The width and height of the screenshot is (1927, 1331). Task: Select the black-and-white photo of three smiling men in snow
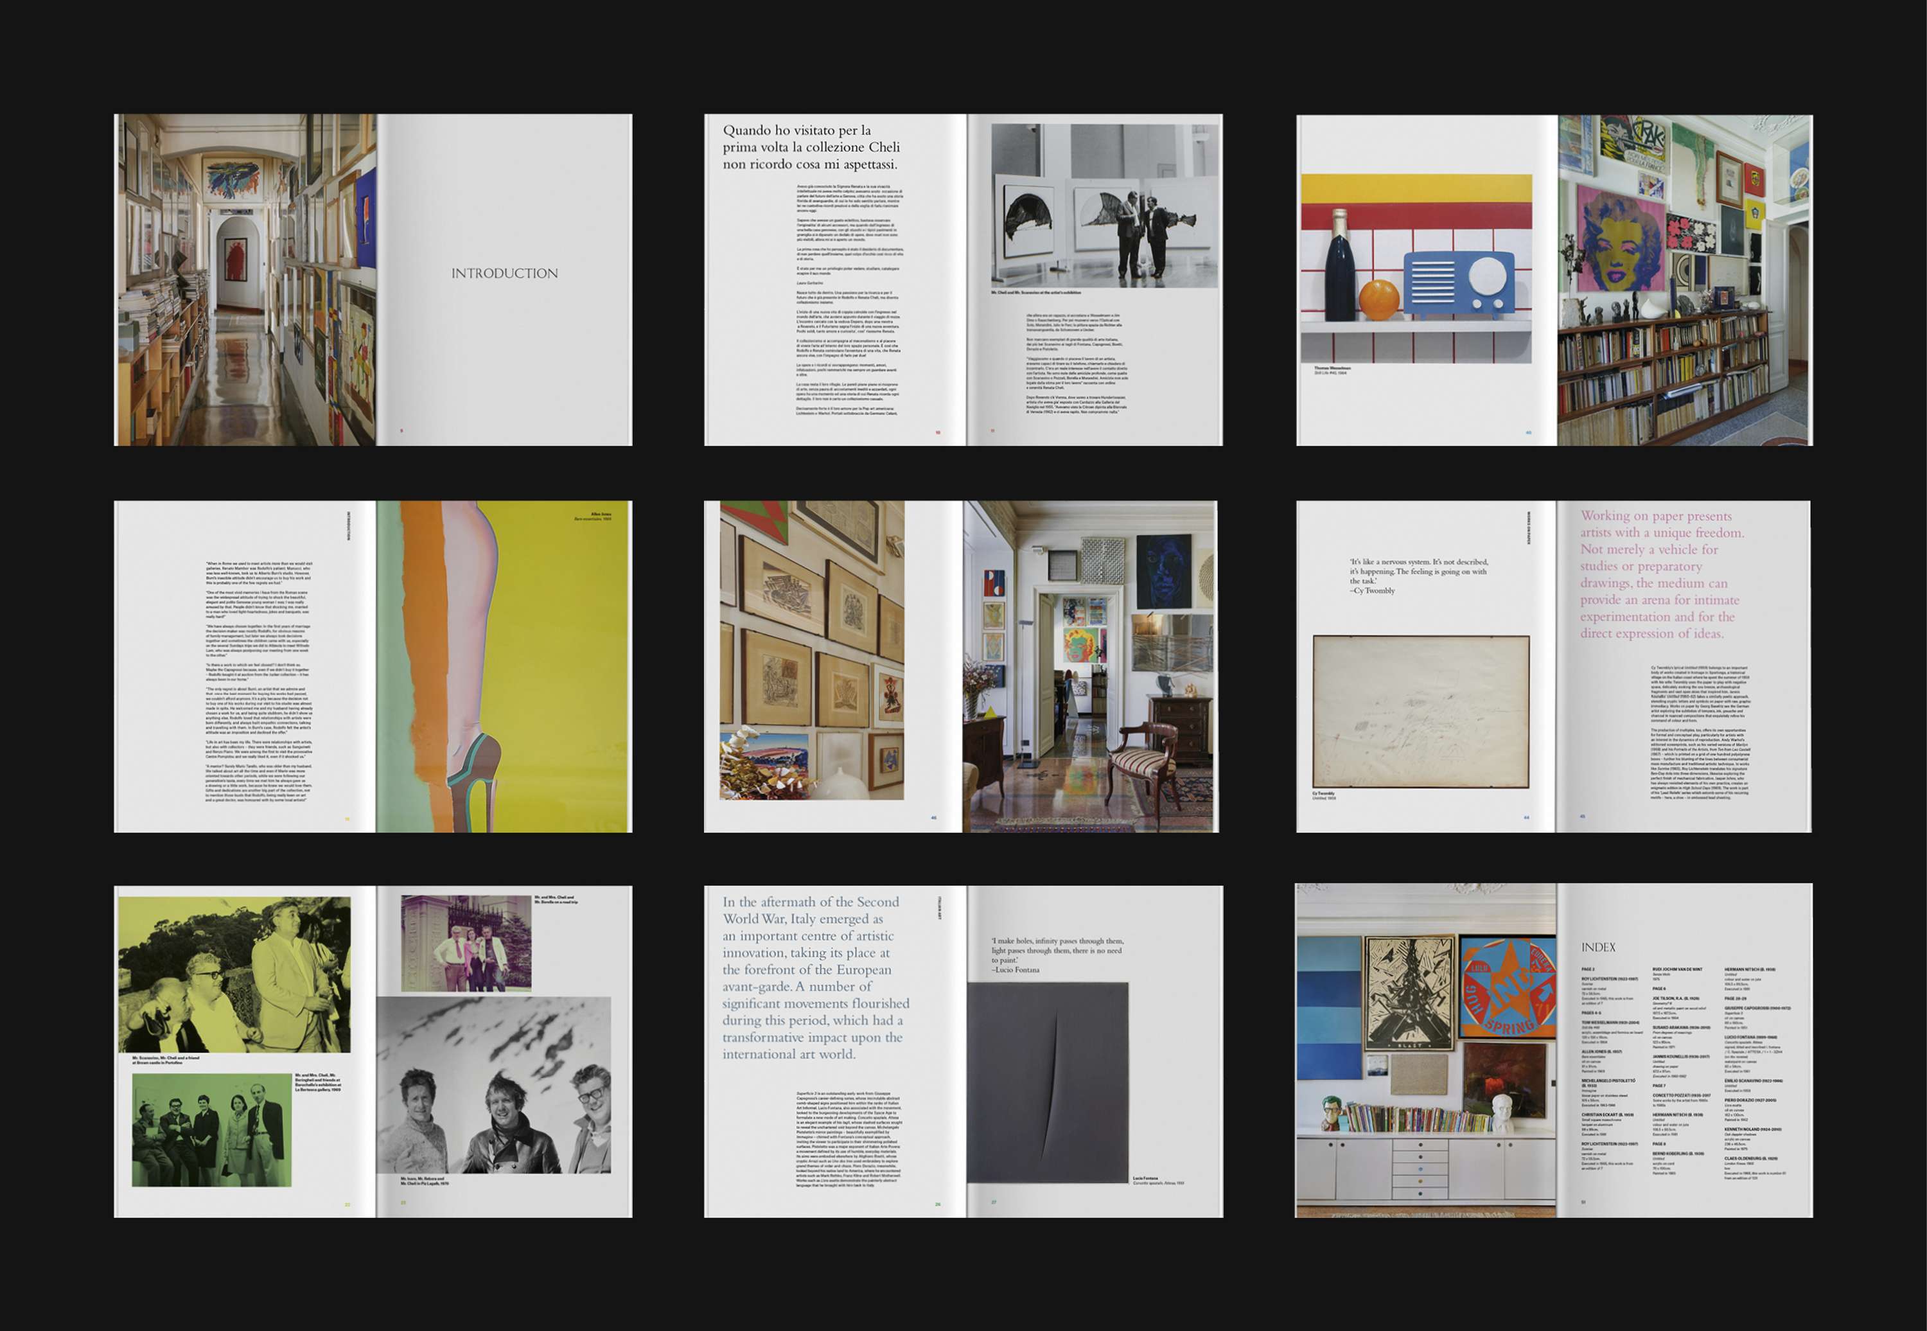tap(493, 1085)
